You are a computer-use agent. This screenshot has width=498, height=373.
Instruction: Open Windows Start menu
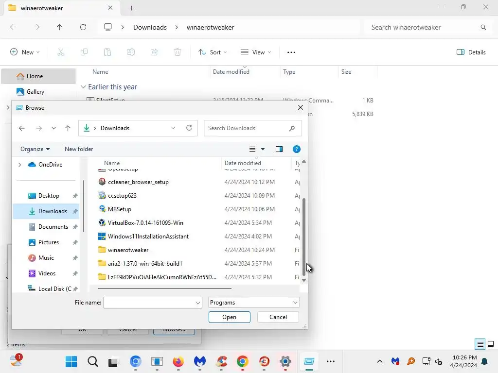point(71,361)
